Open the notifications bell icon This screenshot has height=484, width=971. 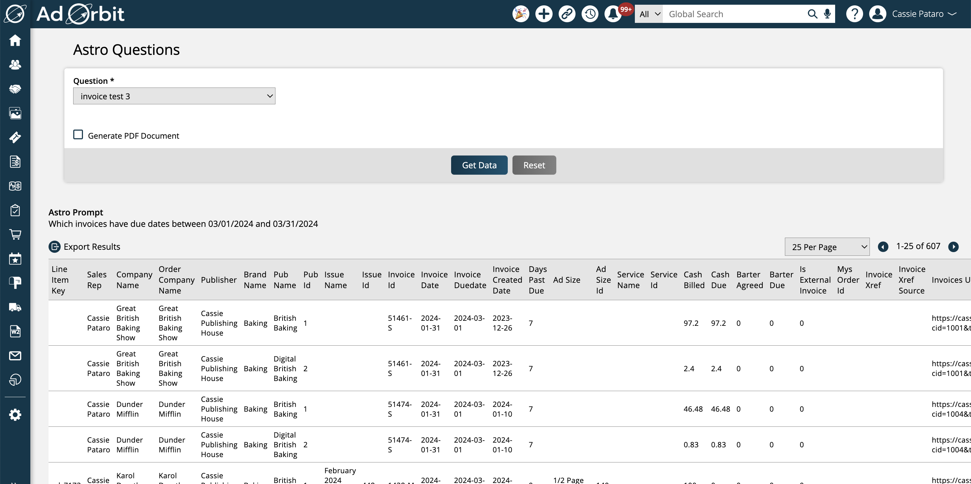pyautogui.click(x=613, y=14)
